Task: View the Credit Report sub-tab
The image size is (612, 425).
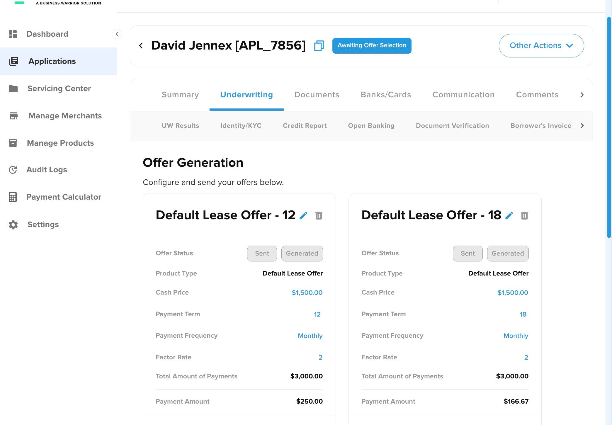Action: [x=305, y=126]
